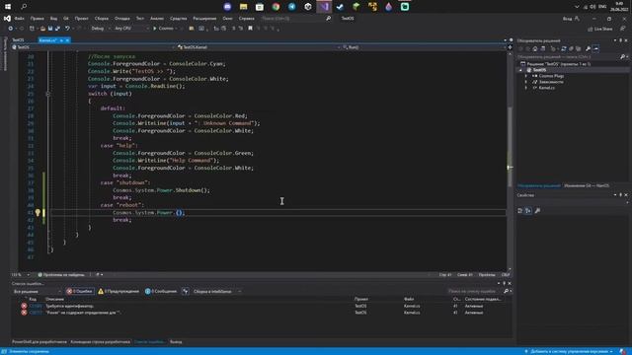This screenshot has width=632, height=355.
Task: Expand the Cosmos Plugs tree node
Action: [x=526, y=76]
